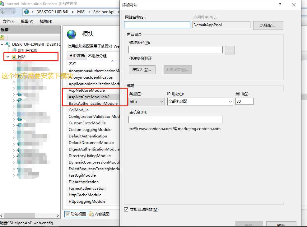Open the breadcrumb arrow before DESKTOP-L0PIB4I
Image resolution: width=307 pixels, height=227 pixels.
32,12
